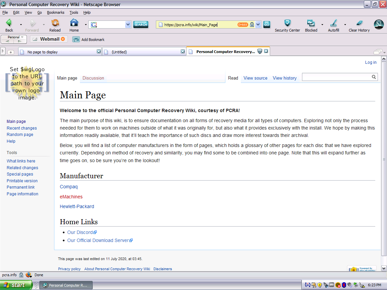Image resolution: width=387 pixels, height=290 pixels.
Task: Click the vertical scrollbar down arrow
Action: coord(384,268)
